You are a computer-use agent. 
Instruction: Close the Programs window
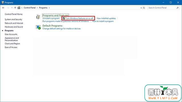(x=178, y=3)
